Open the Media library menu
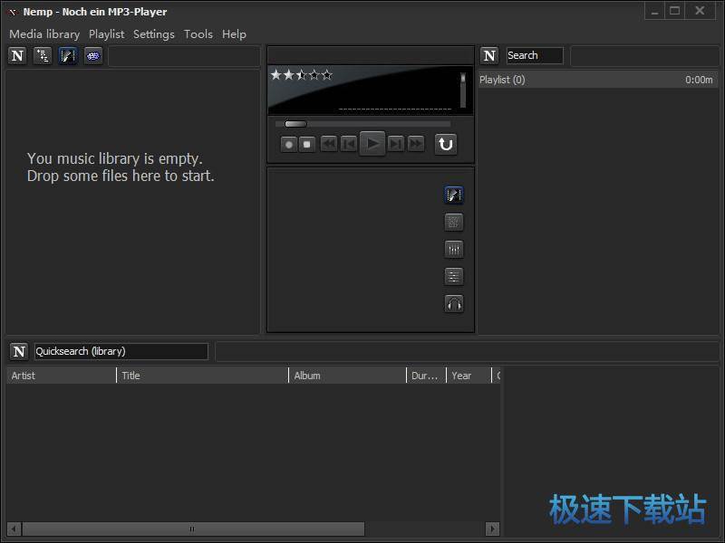 [x=43, y=33]
